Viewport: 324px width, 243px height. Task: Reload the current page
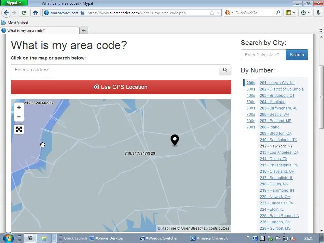pyautogui.click(x=24, y=13)
